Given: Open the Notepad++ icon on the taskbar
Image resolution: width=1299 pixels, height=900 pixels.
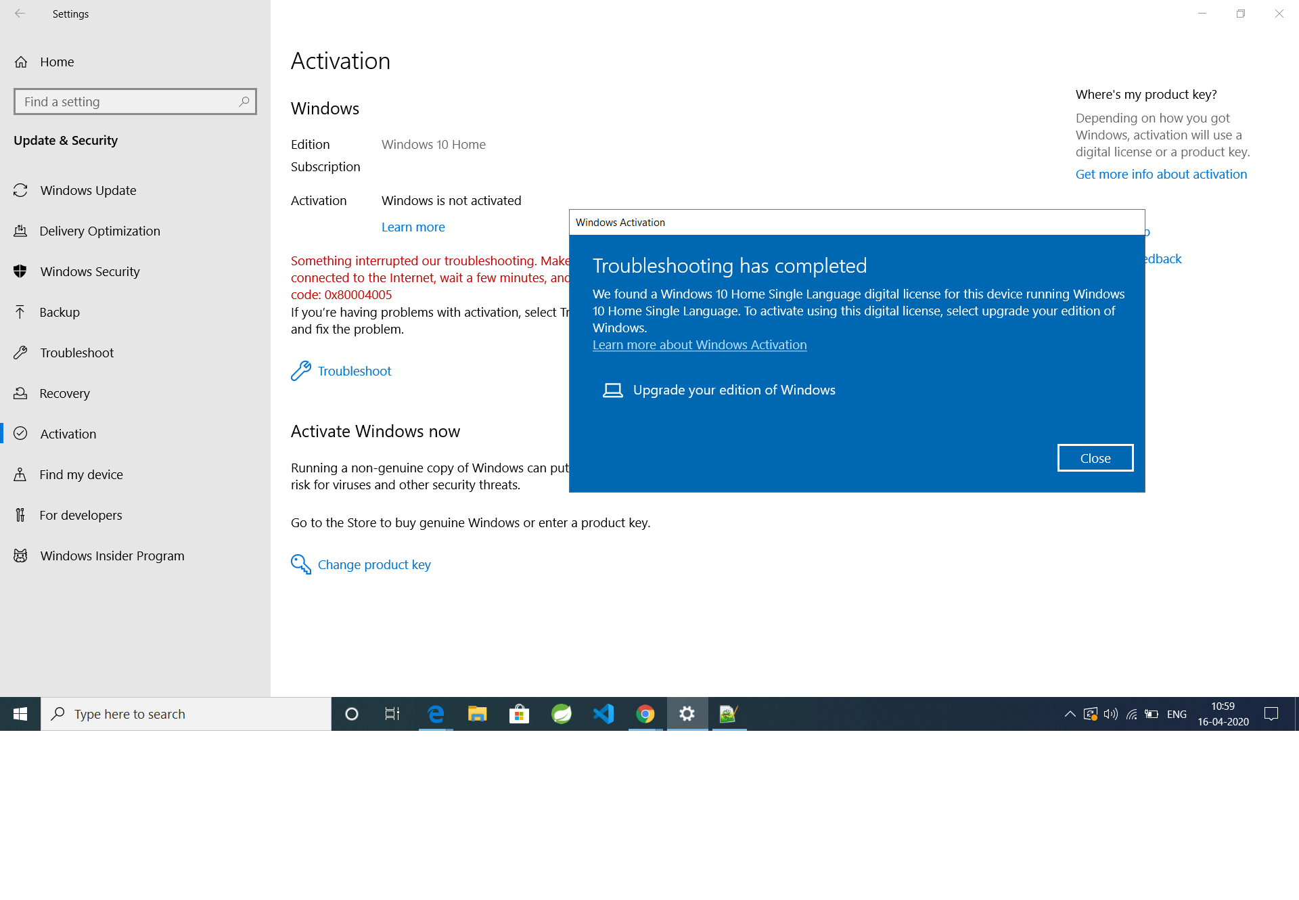Looking at the screenshot, I should 729,714.
